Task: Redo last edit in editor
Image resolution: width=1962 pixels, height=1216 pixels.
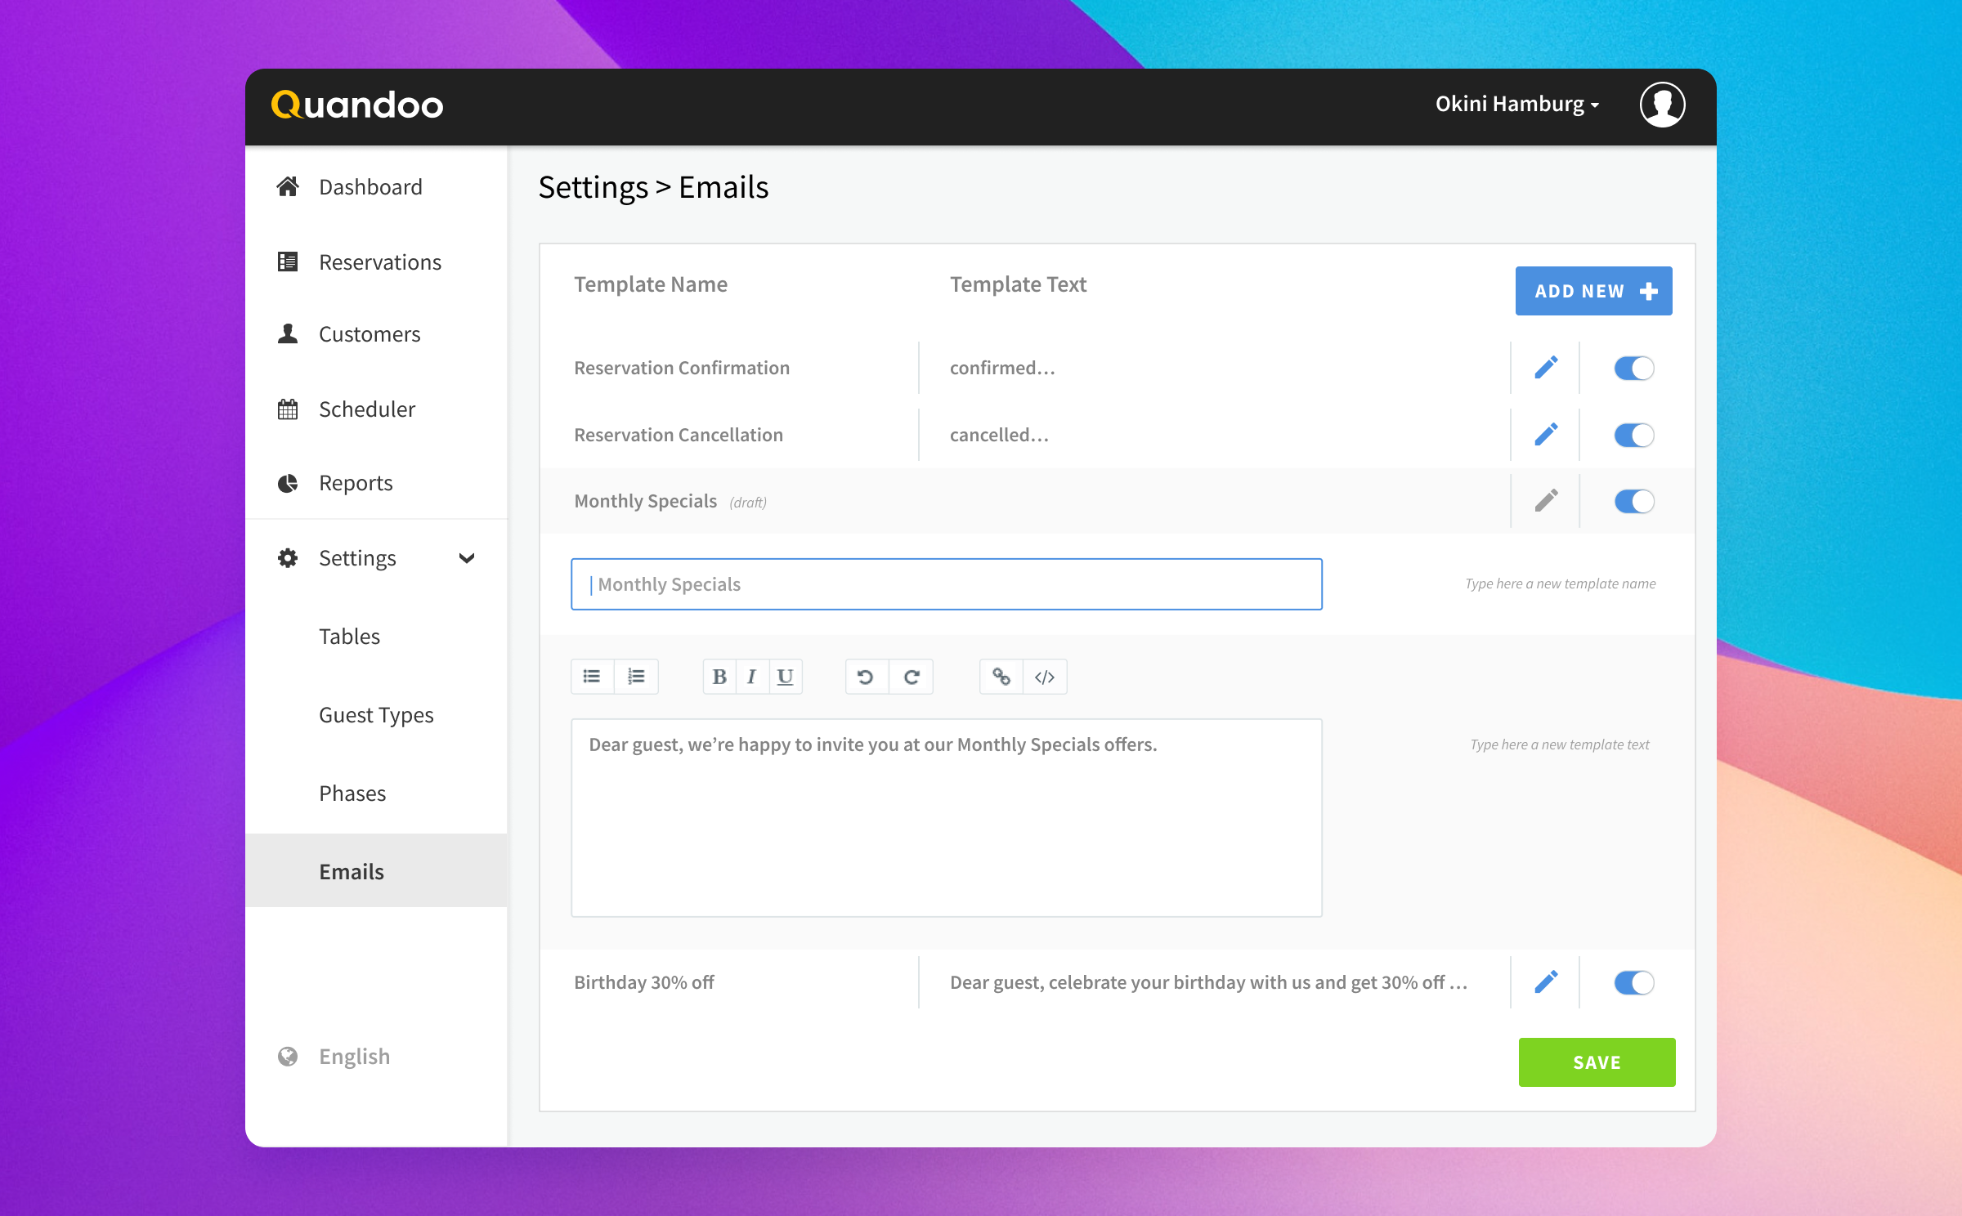Action: click(912, 677)
